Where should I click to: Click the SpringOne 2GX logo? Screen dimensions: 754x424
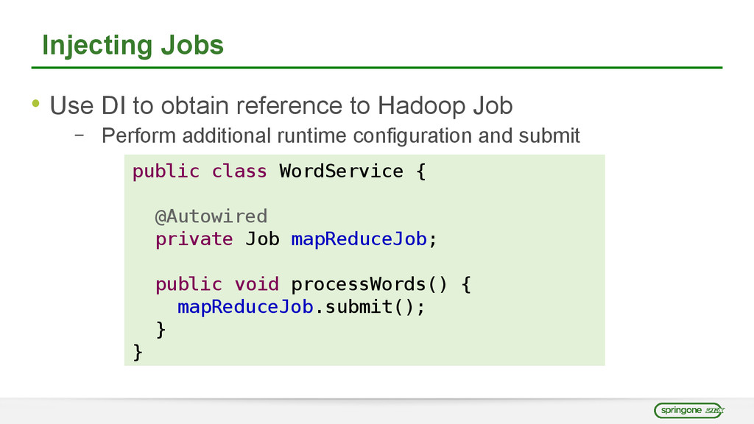[689, 410]
